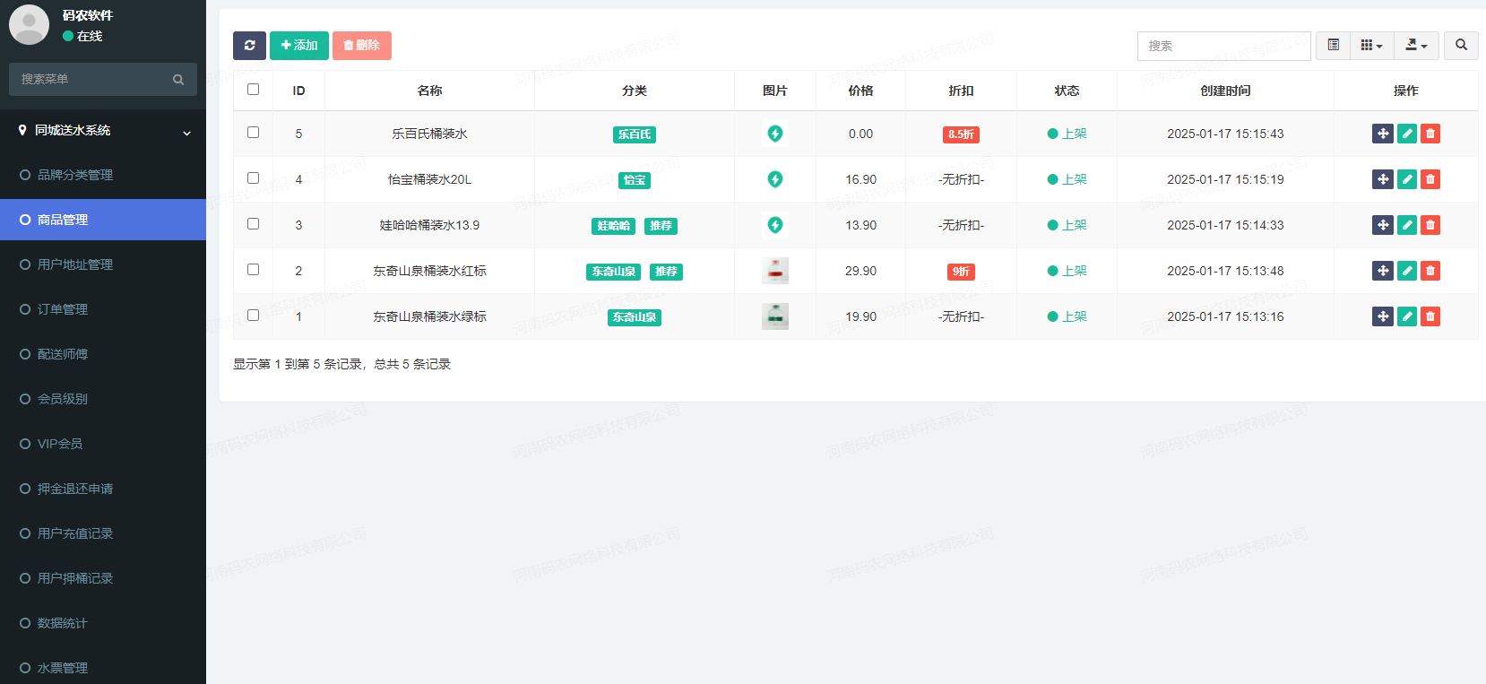Open the export dropdown in toolbar
Image resolution: width=1486 pixels, height=684 pixels.
tap(1416, 46)
